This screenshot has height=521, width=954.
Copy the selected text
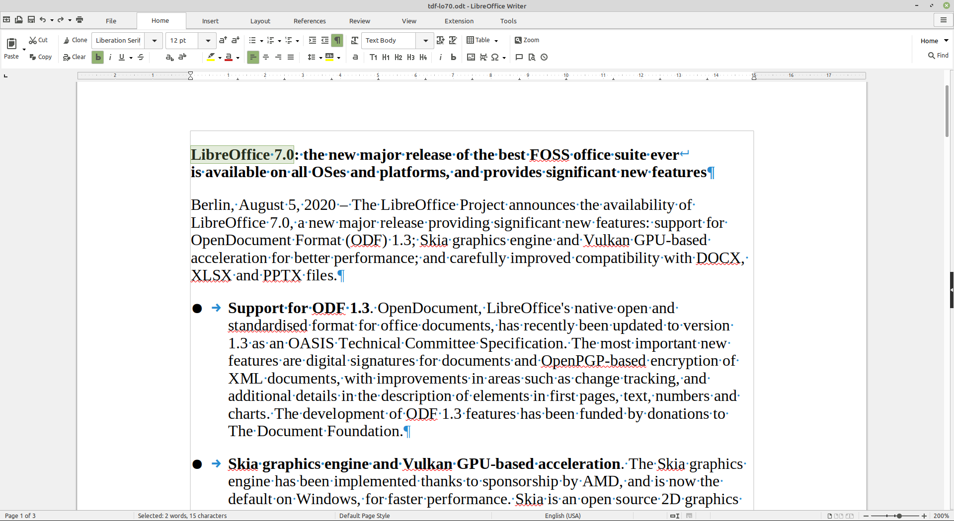click(40, 57)
